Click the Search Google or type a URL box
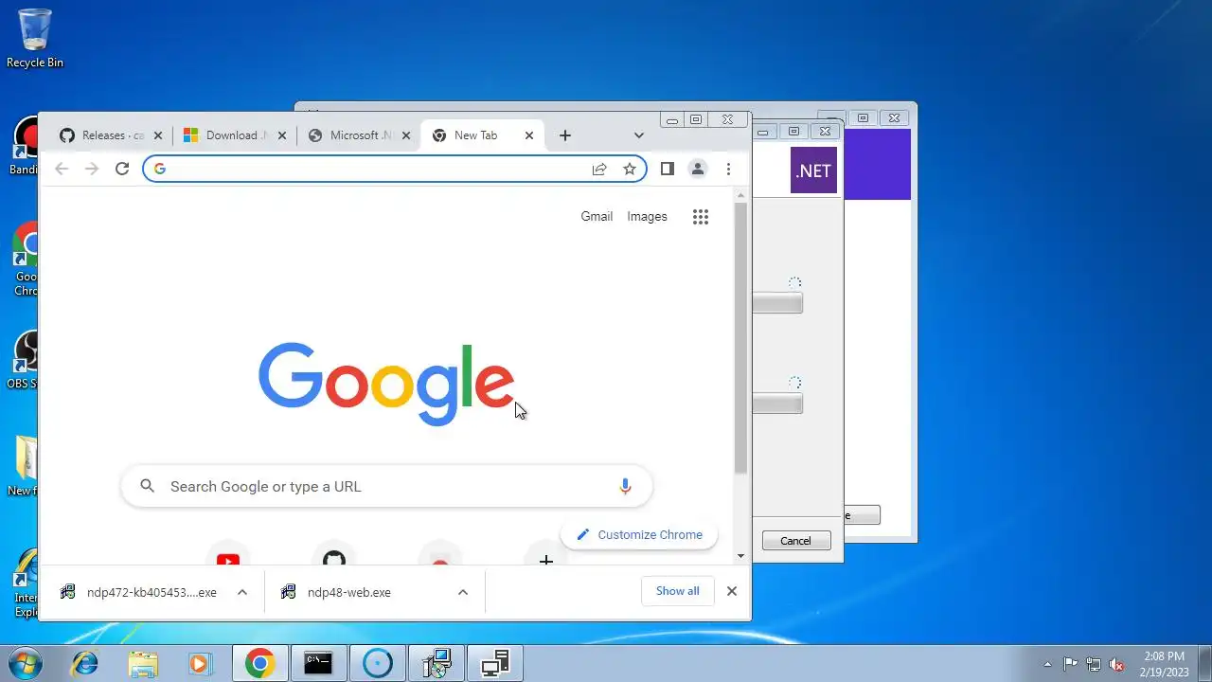1212x682 pixels. point(386,486)
